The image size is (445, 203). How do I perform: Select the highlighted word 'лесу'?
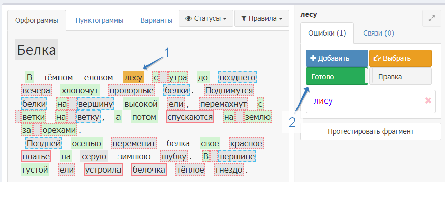133,77
